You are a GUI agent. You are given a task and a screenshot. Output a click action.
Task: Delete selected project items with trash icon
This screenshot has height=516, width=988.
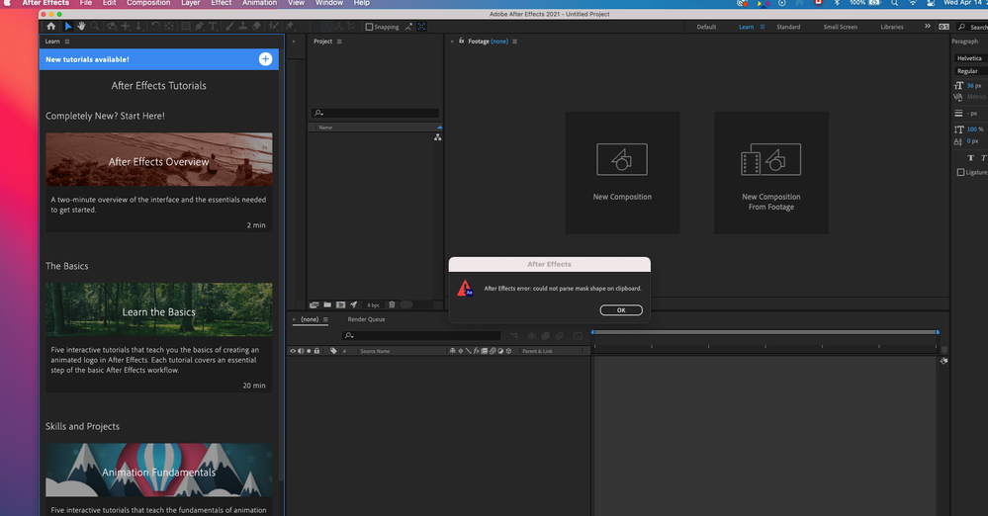point(392,304)
